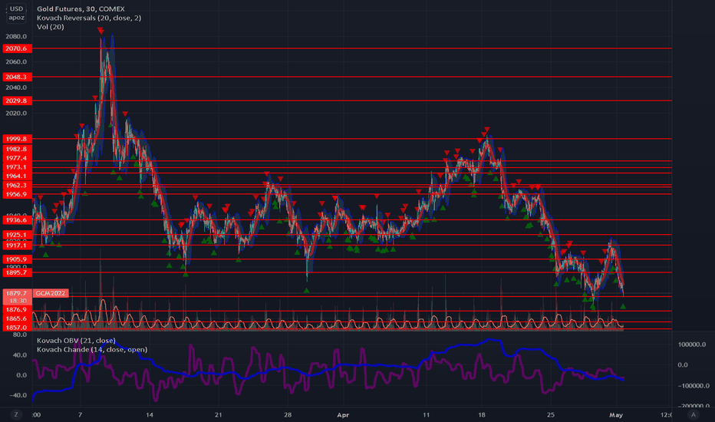Viewport: 715px width, 422px height.
Task: Click date 14 on time axis
Action: coord(150,414)
